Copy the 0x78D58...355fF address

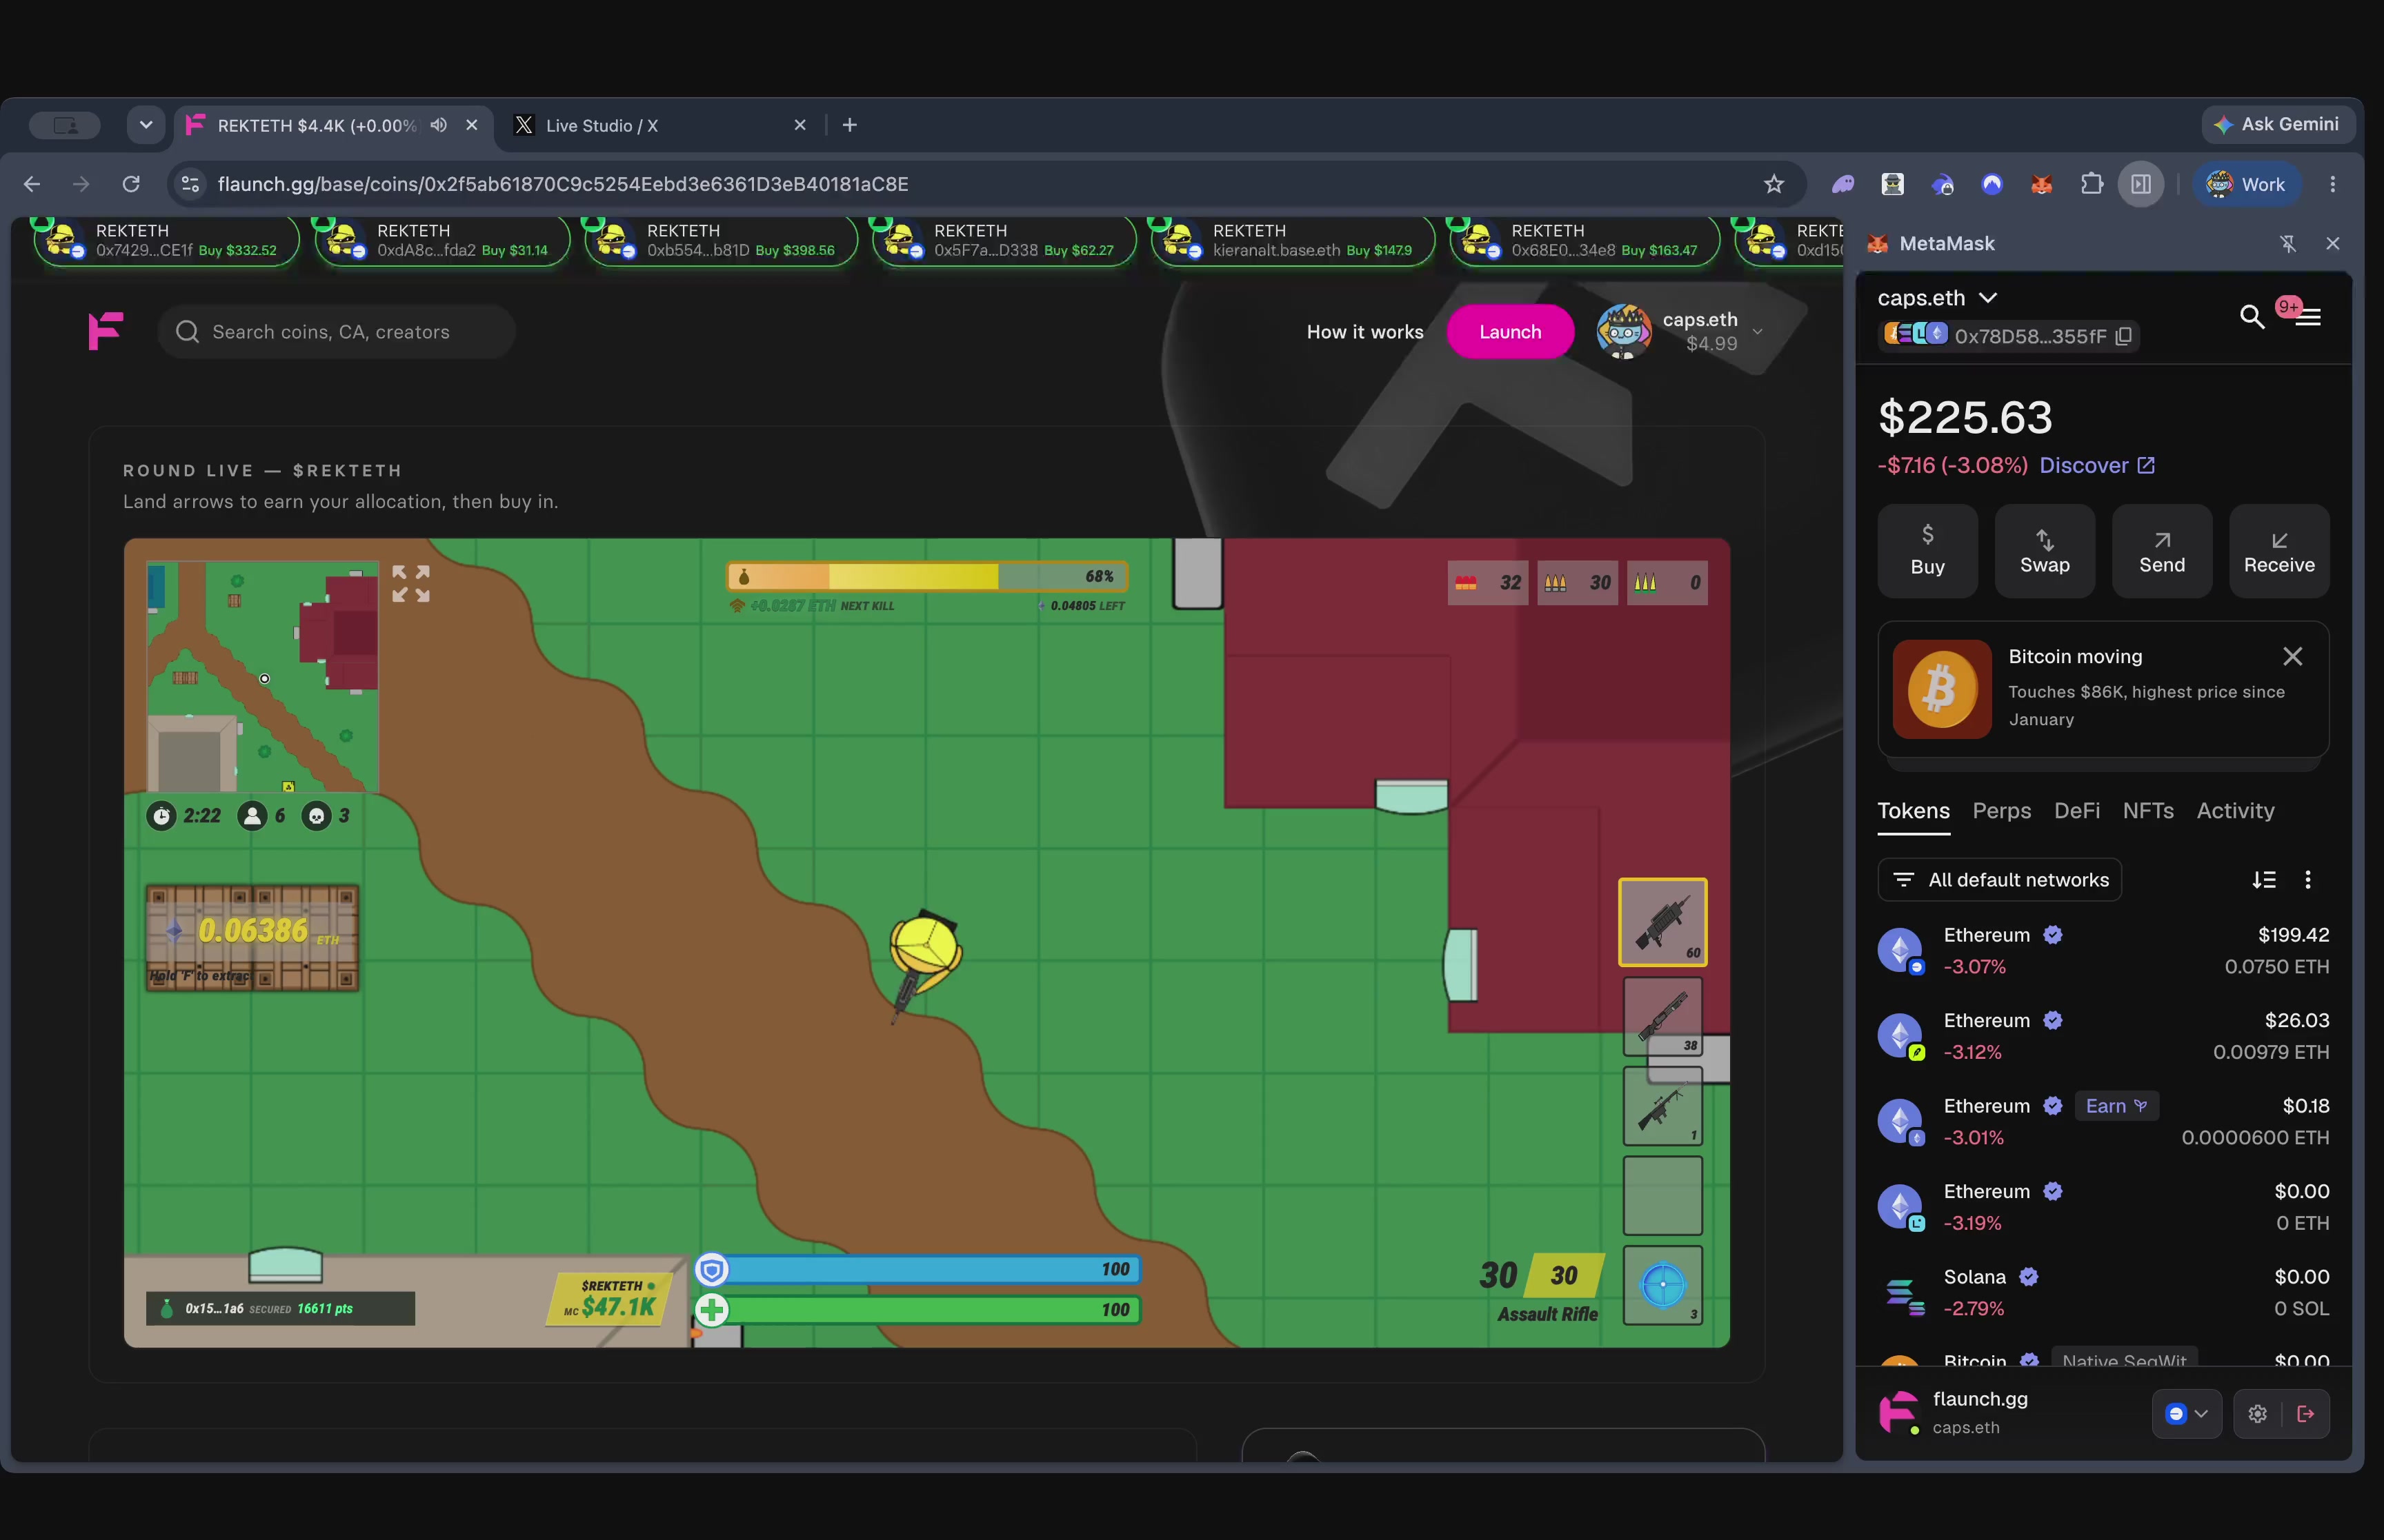click(2124, 336)
